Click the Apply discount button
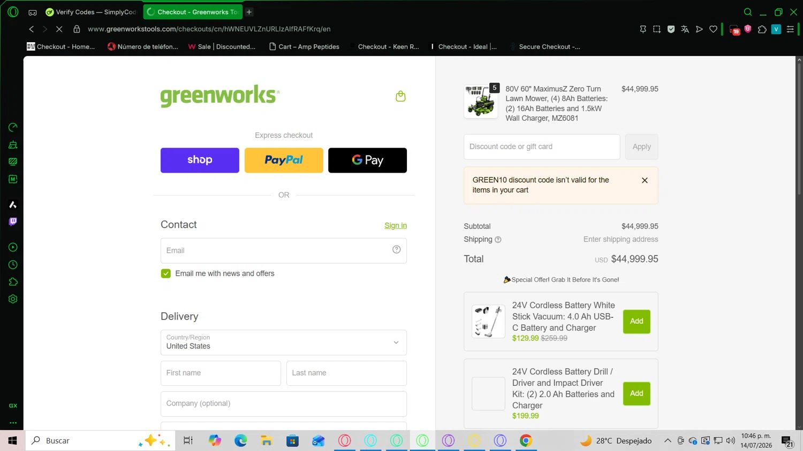Image resolution: width=803 pixels, height=451 pixels. tap(641, 146)
